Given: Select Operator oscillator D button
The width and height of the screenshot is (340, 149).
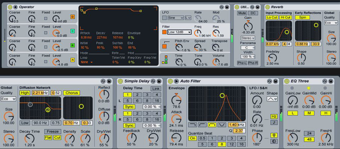Looking at the screenshot, I should [73, 17].
